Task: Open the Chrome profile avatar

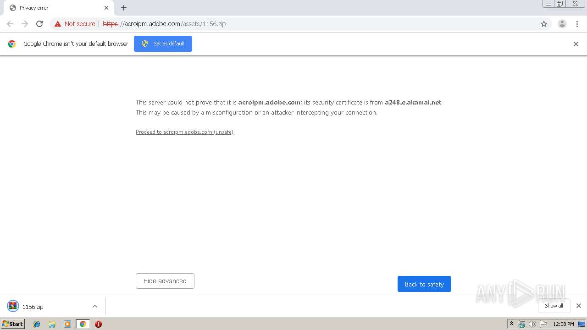Action: tap(562, 24)
